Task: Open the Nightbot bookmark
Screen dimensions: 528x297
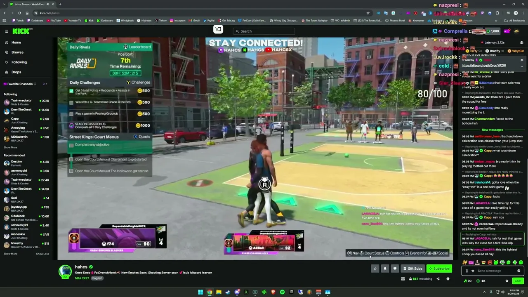Action: click(144, 21)
